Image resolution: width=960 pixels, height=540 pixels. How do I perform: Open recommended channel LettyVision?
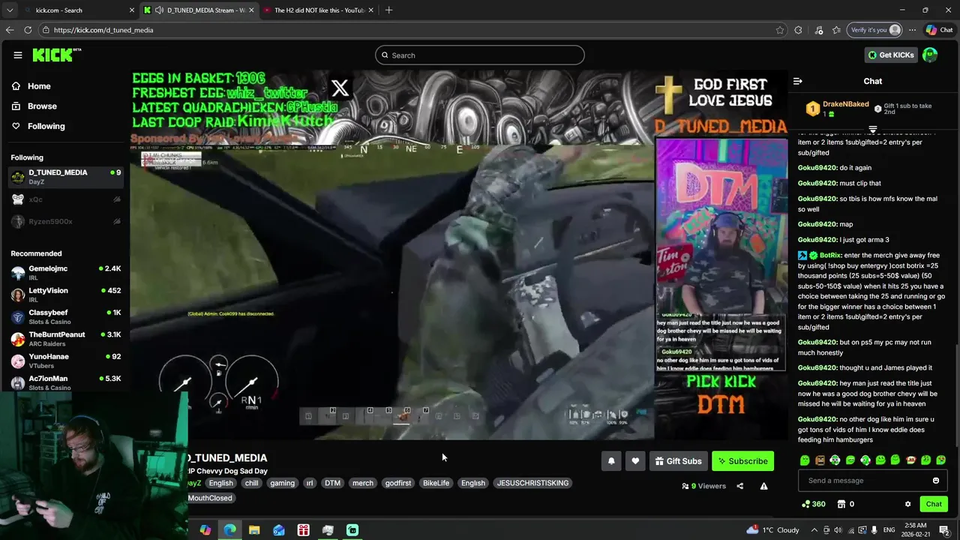click(66, 295)
